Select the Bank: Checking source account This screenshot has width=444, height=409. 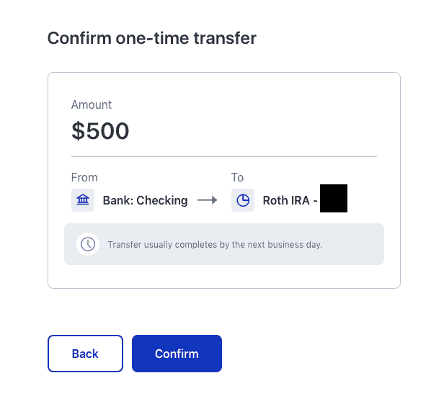tap(145, 200)
